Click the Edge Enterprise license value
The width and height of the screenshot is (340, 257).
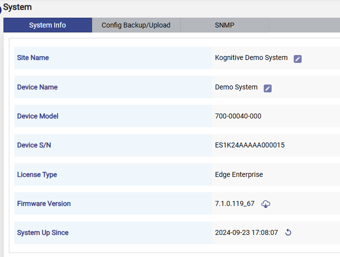tap(239, 174)
